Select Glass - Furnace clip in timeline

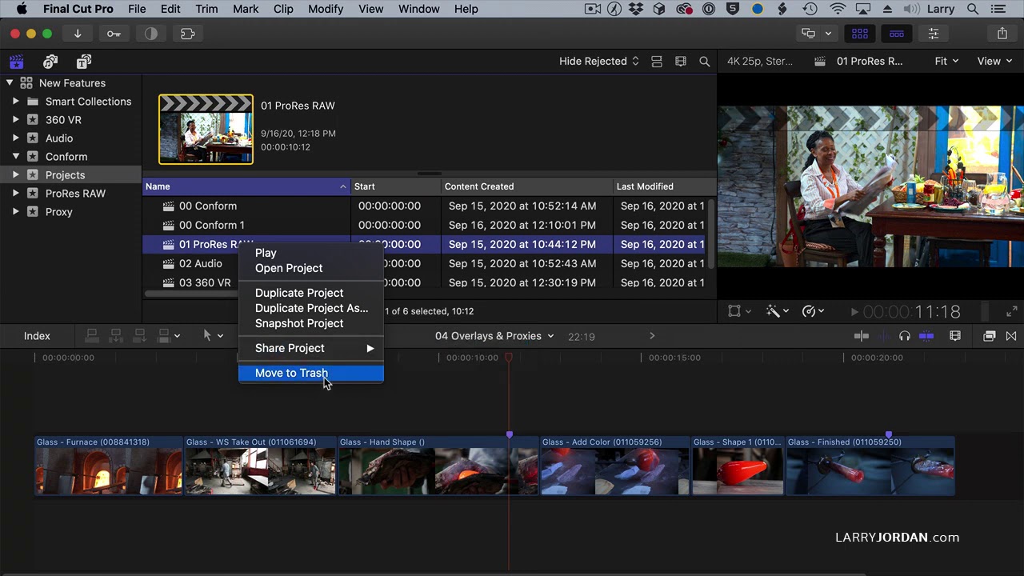pos(109,466)
